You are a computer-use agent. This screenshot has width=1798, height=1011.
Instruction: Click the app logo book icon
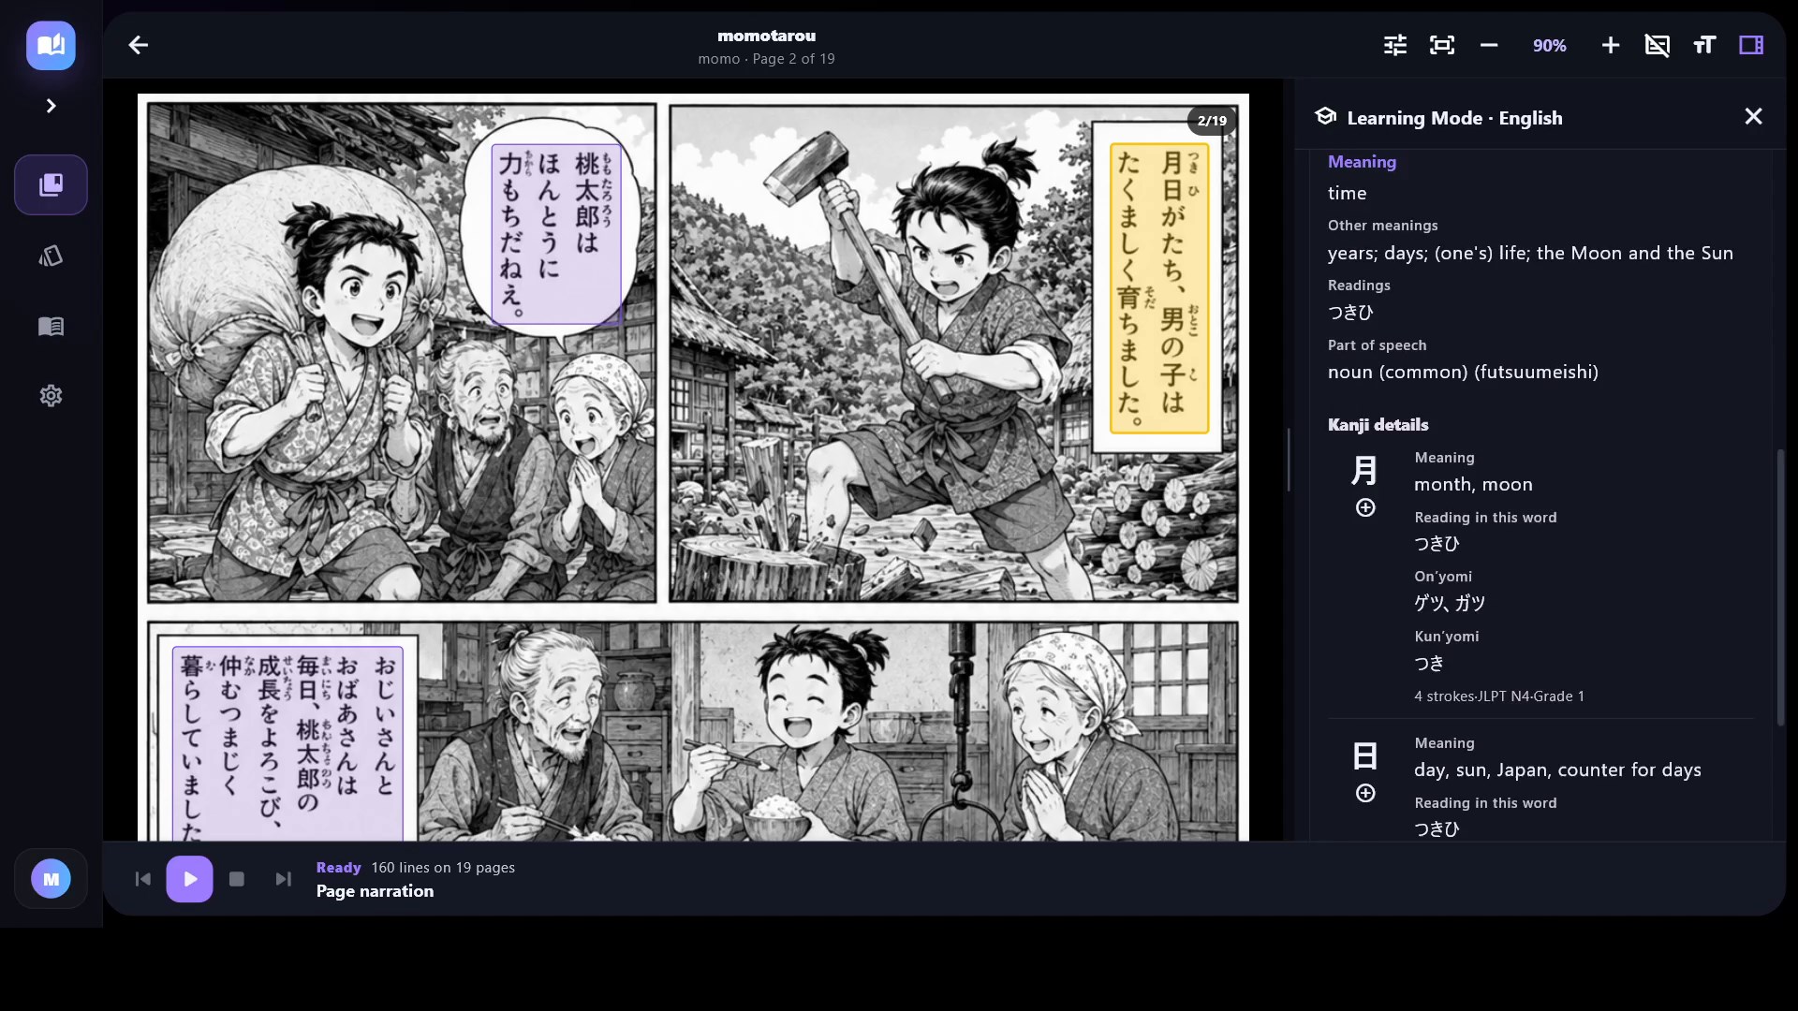(x=51, y=45)
